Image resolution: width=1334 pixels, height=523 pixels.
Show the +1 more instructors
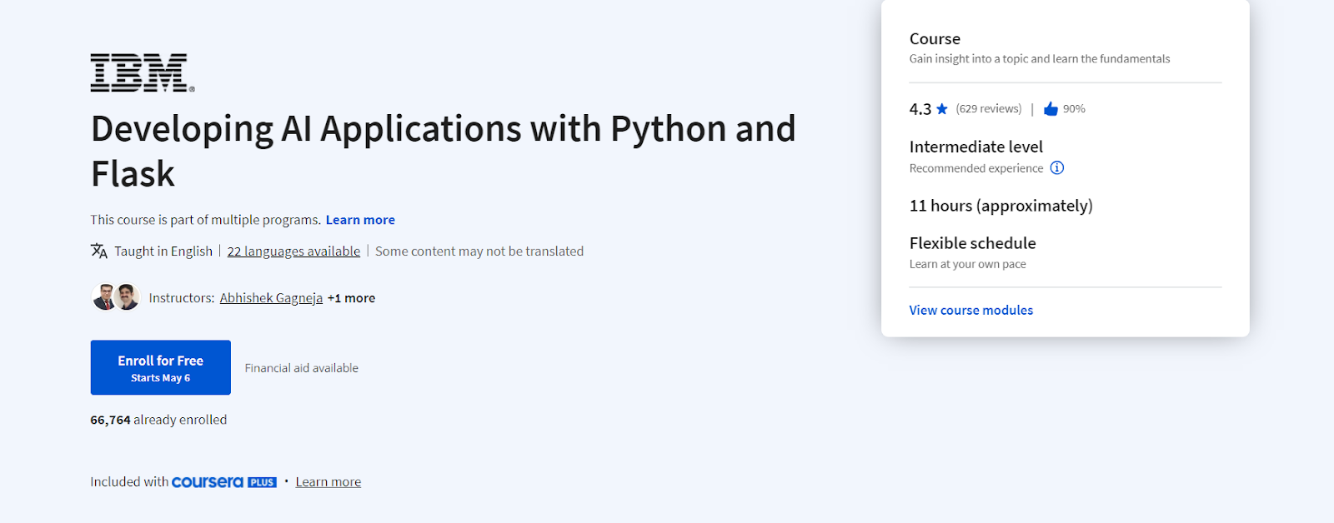[x=351, y=298]
